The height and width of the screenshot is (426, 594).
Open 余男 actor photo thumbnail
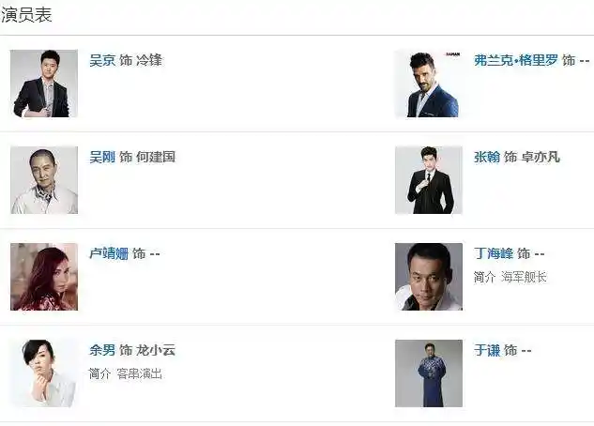[x=44, y=373]
